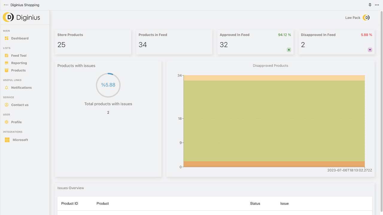Image resolution: width=383 pixels, height=215 pixels.
Task: Click the Status column header
Action: [x=255, y=203]
